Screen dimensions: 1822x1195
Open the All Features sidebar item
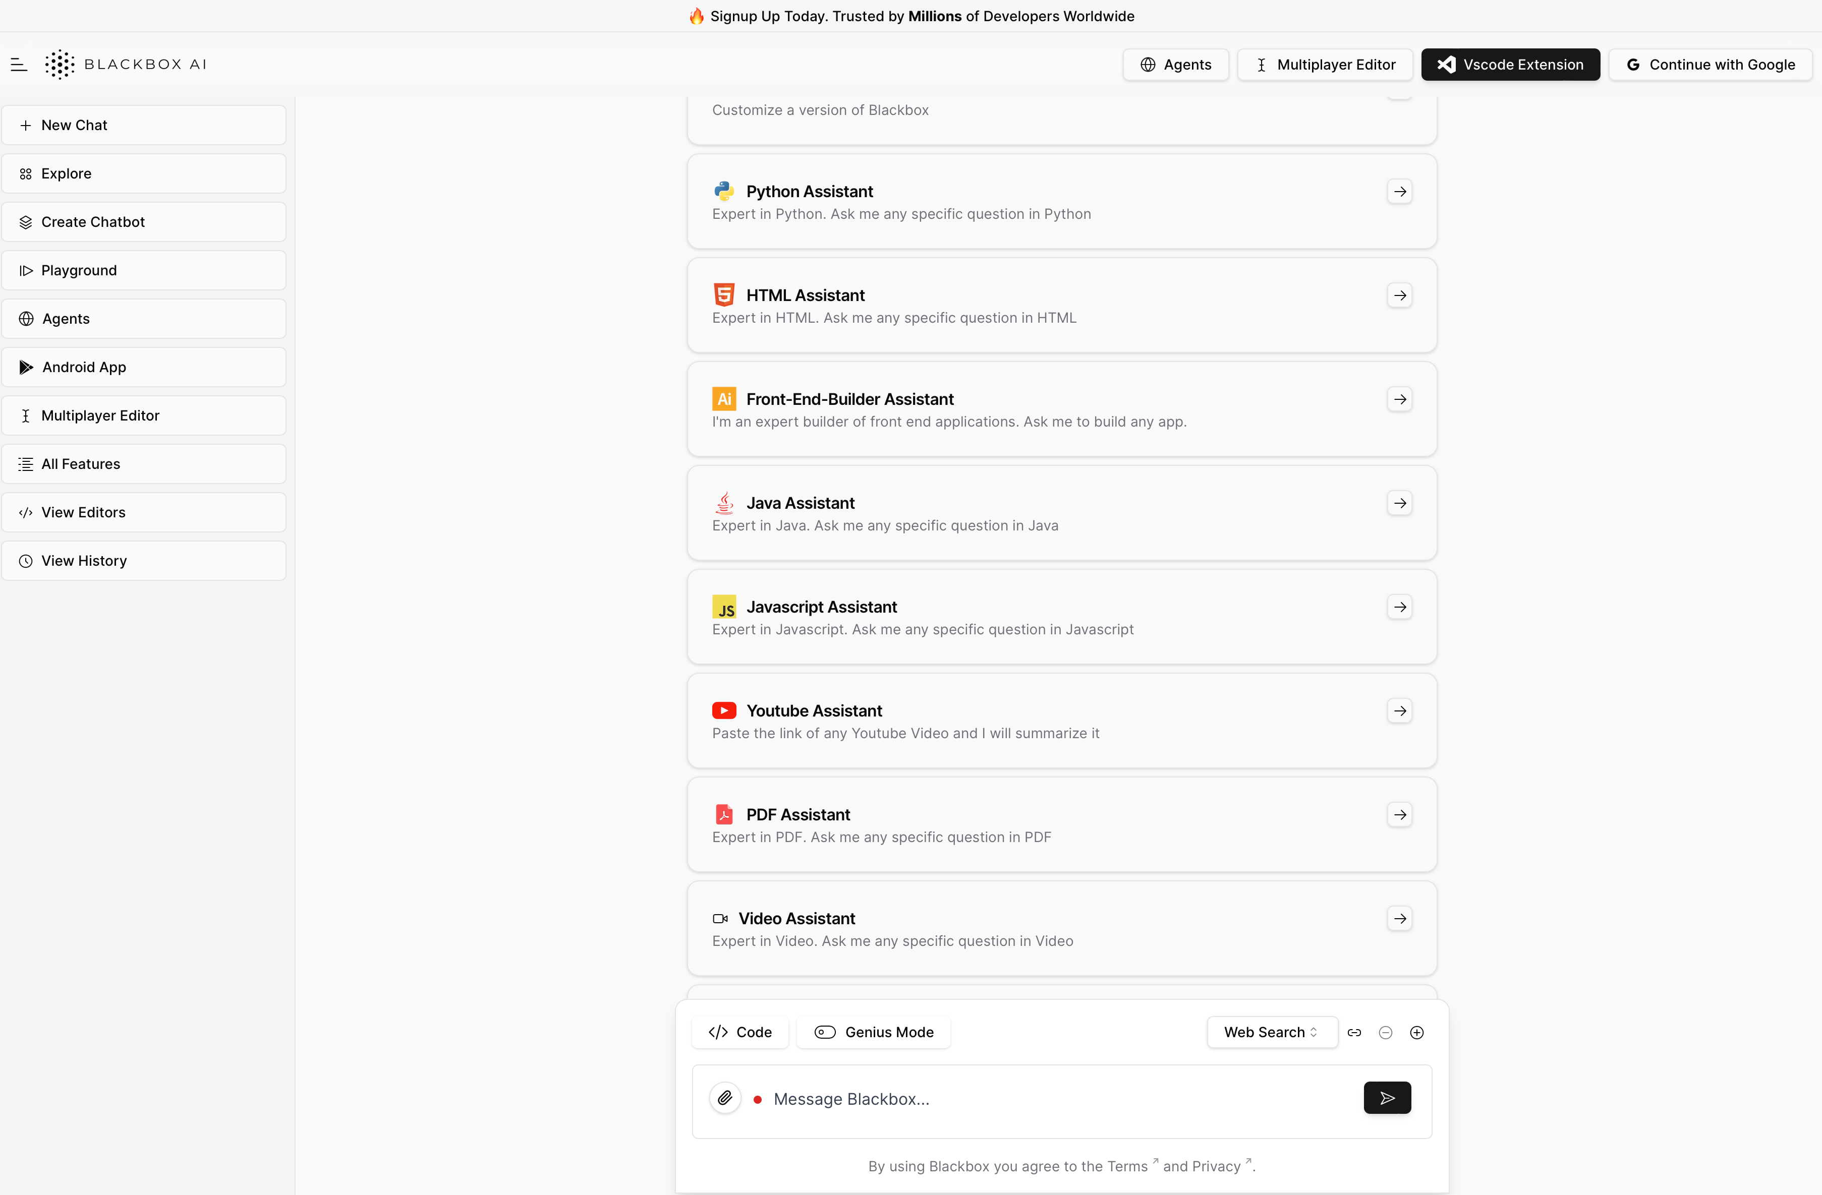(x=144, y=464)
